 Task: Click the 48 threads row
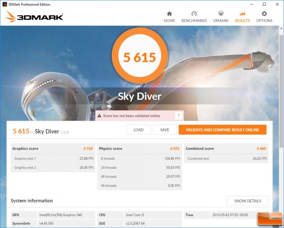140,176
